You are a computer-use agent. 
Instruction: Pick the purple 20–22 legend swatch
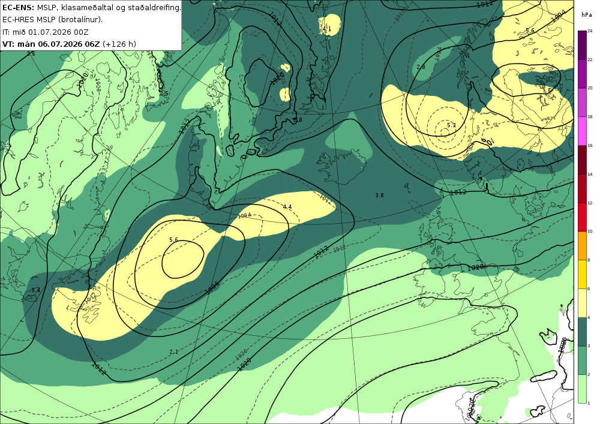[582, 73]
